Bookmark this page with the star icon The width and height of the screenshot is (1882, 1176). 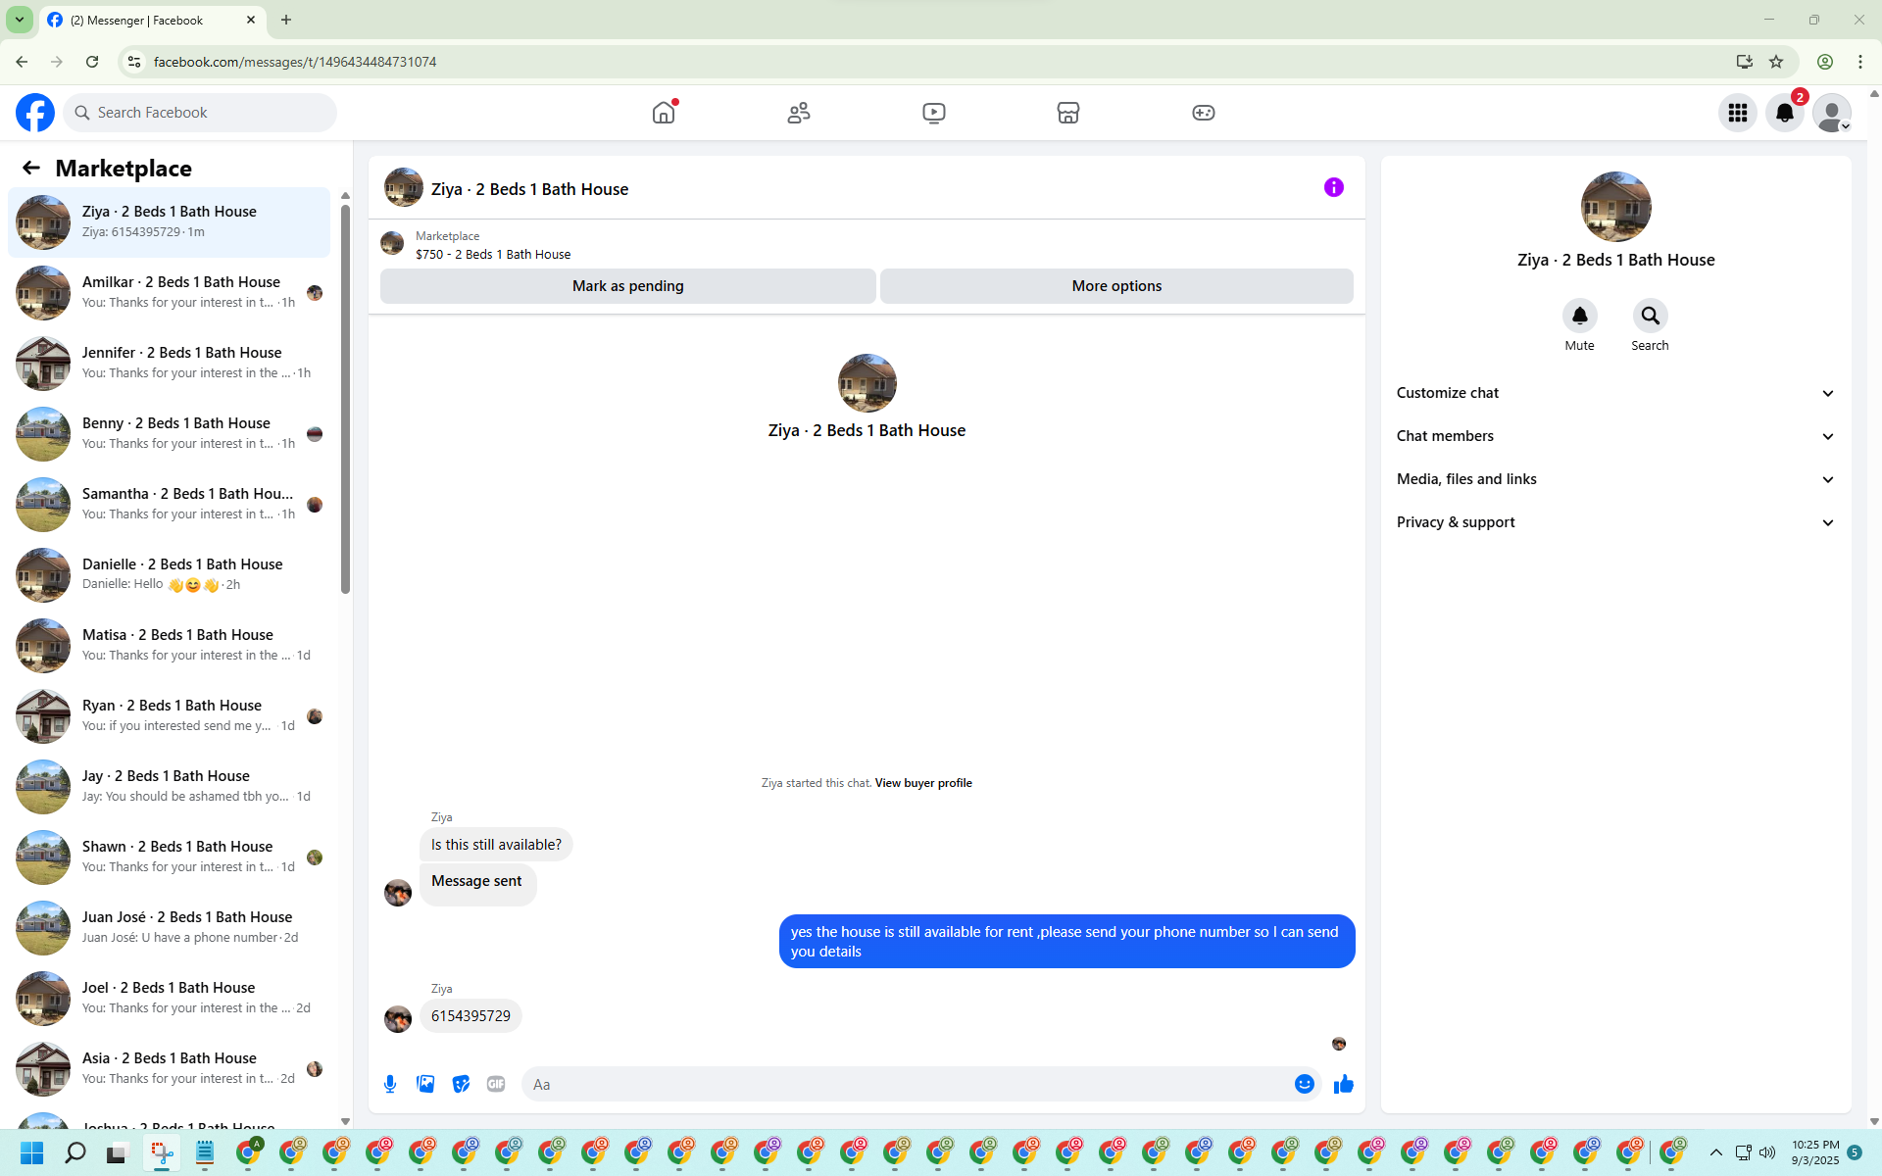(1776, 62)
